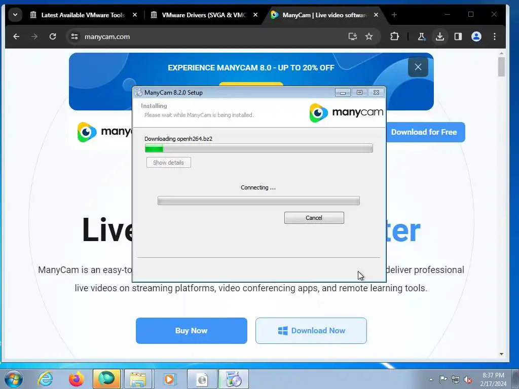Click ManyCam logo on webpage header
The width and height of the screenshot is (519, 389).
104,132
